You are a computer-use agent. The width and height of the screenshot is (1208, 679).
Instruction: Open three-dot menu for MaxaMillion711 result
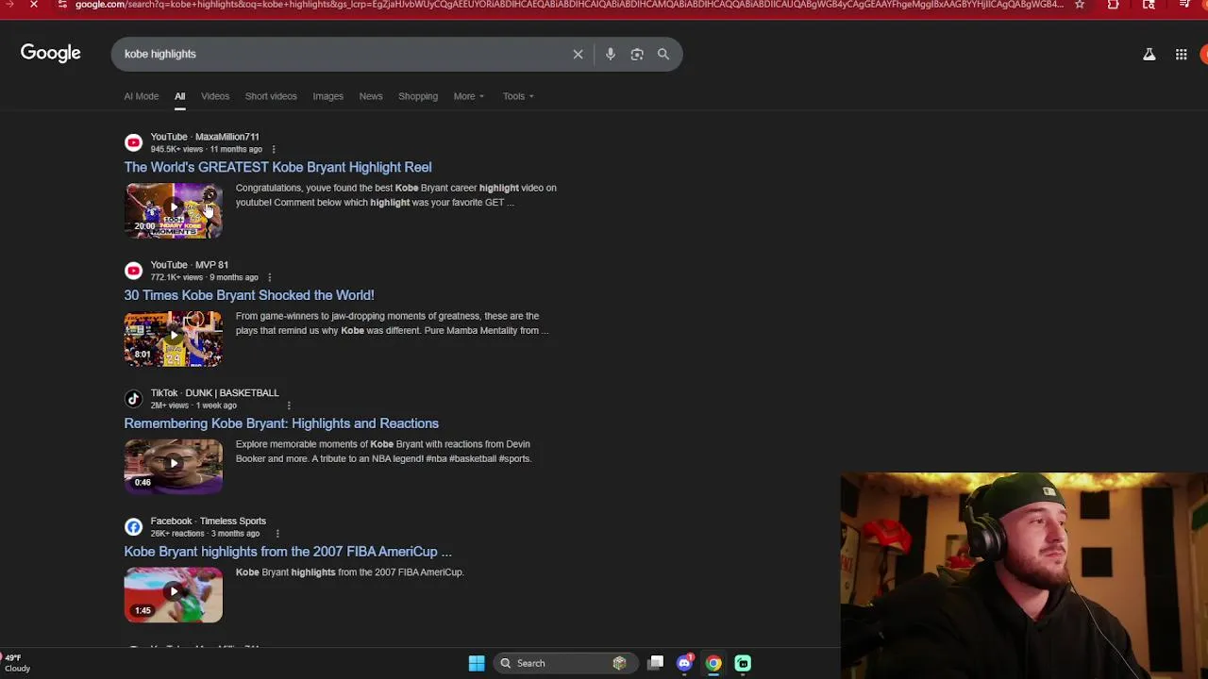tap(274, 149)
